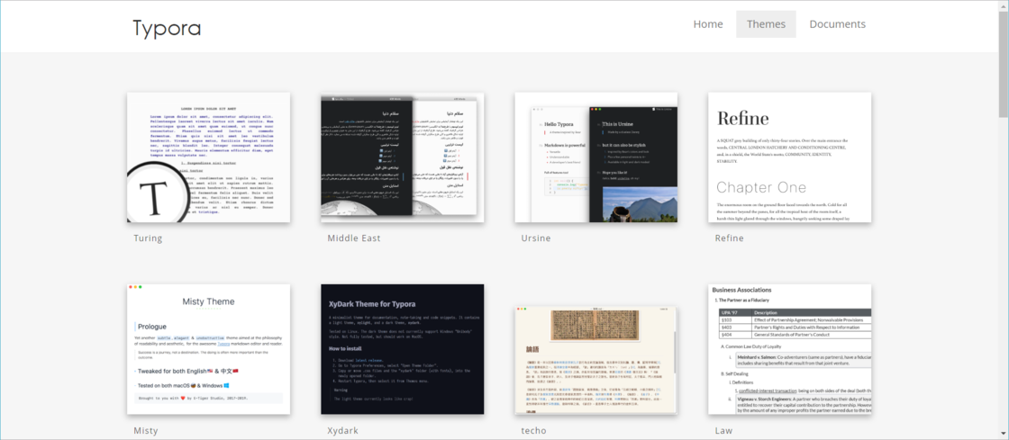Screen dimensions: 1009x440
Task: Open the XyDark theme preview image
Action: pyautogui.click(x=402, y=349)
